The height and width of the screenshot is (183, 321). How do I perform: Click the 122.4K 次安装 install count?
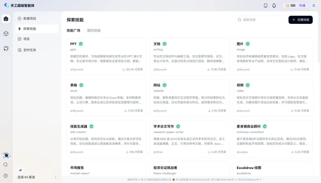pyautogui.click(x=133, y=69)
